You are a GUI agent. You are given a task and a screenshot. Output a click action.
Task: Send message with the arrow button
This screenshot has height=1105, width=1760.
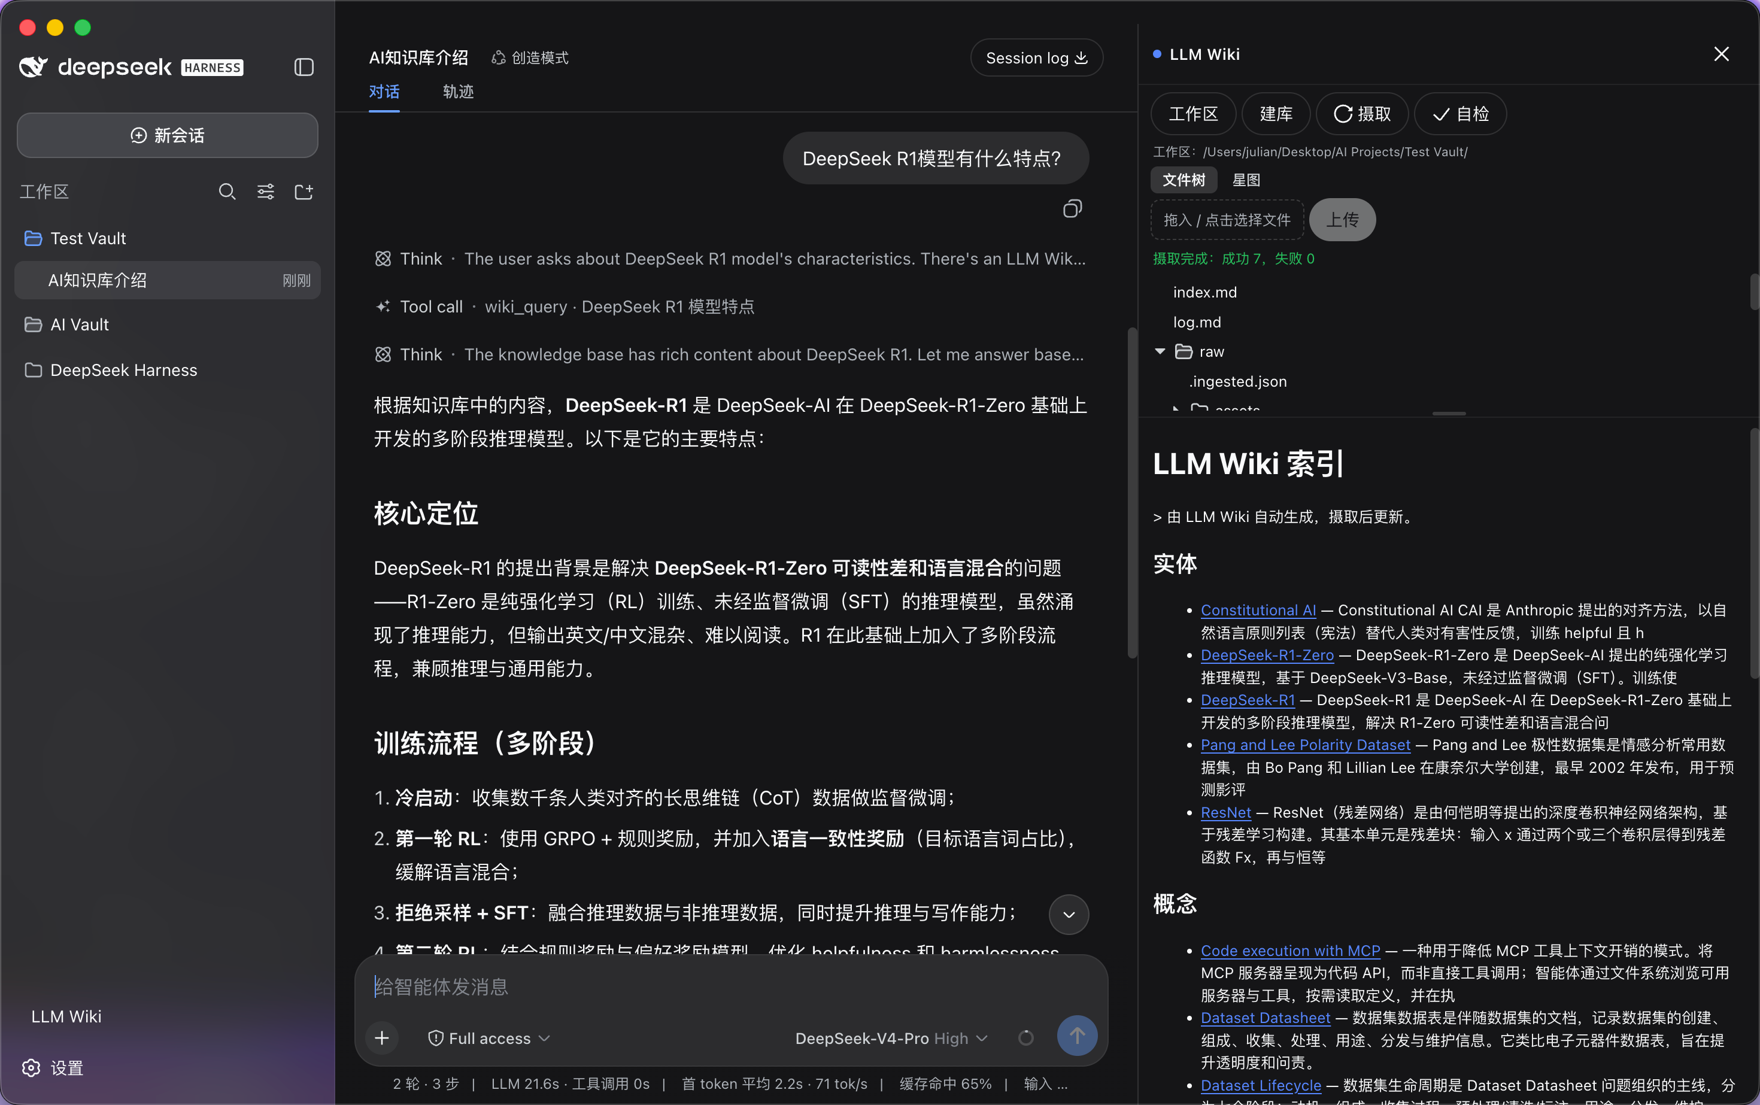(x=1078, y=1036)
